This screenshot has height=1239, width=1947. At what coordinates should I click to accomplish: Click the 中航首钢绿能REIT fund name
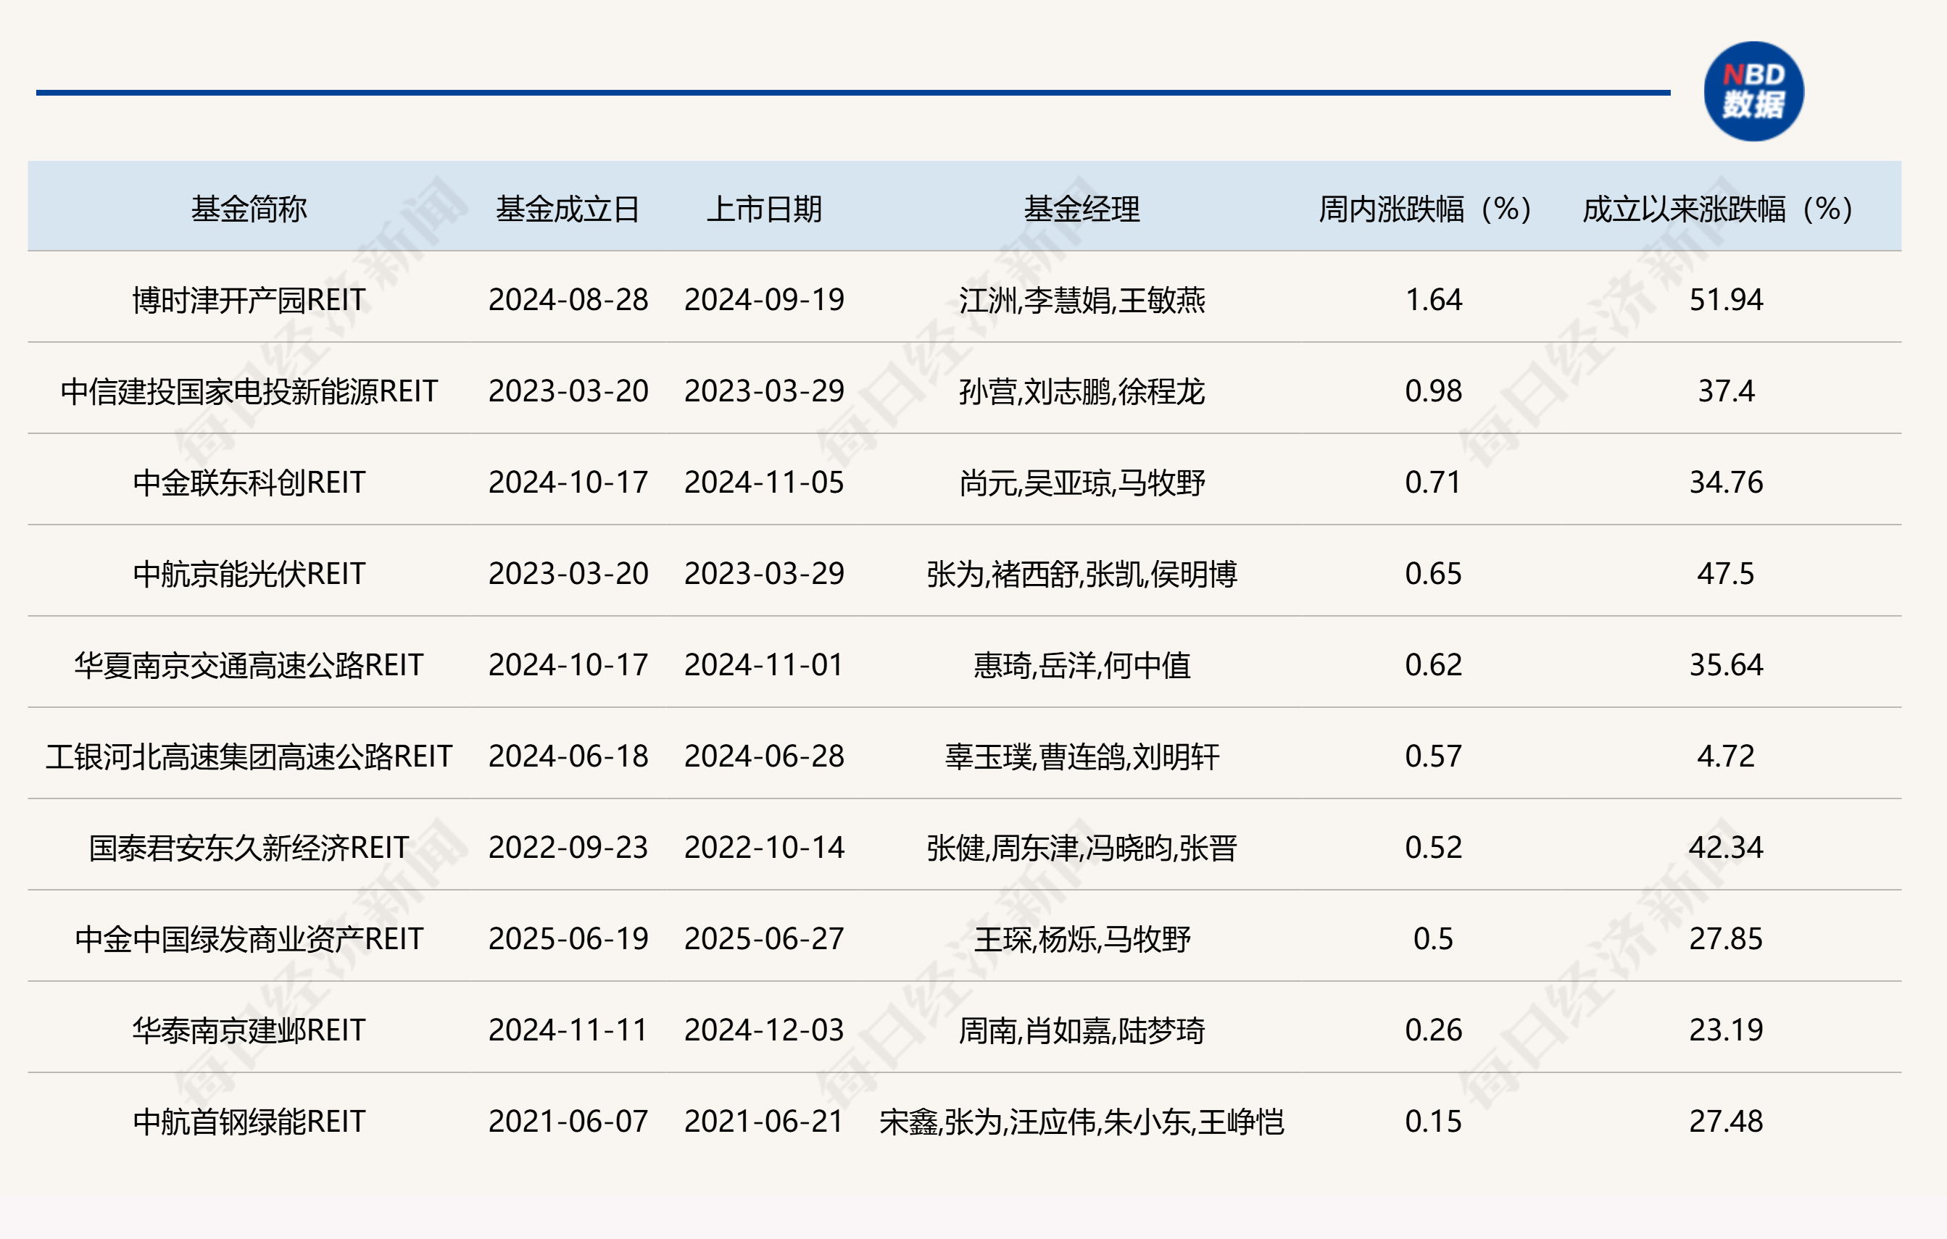point(248,1122)
